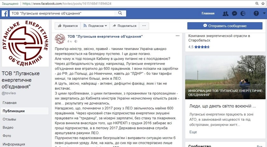This screenshot has height=147, width=267.
Task: Go to Главная in top navigation
Action: point(208,13)
